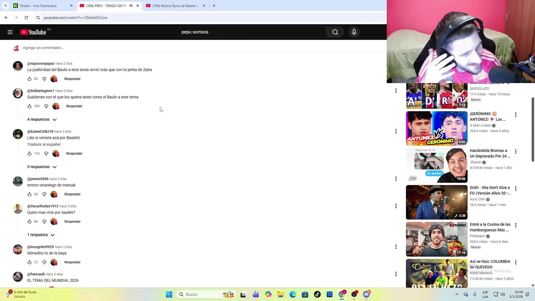
Task: Focus the search box containing 'pepu somoza'
Action: [x=252, y=32]
